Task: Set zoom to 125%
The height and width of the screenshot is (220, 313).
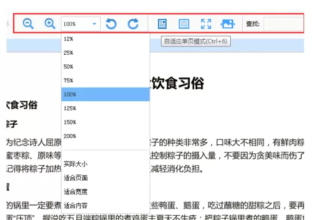Action: [105, 108]
